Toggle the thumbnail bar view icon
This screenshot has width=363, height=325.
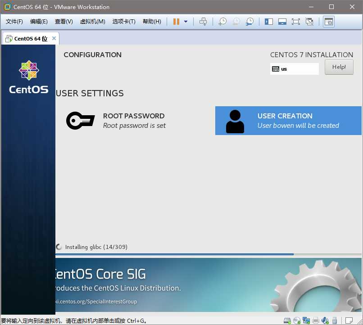(282, 22)
